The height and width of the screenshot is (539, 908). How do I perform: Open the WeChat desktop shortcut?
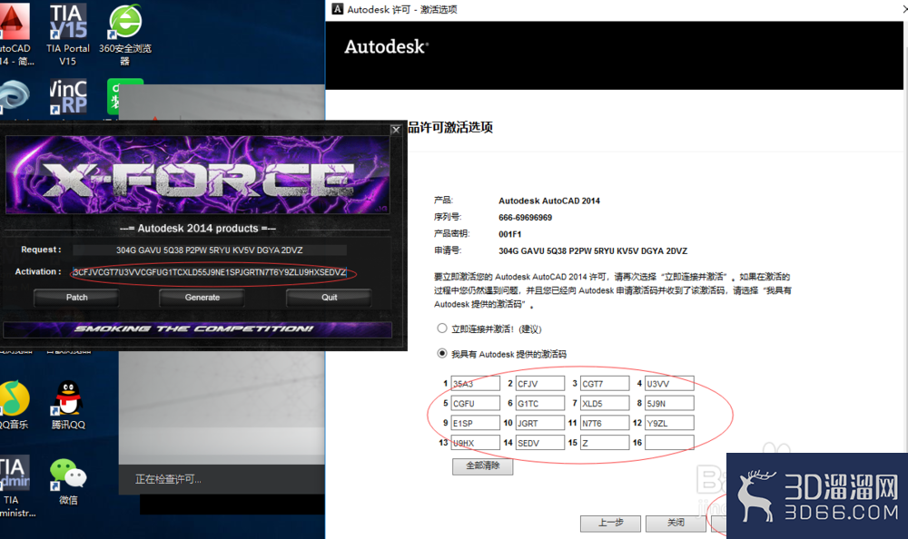pyautogui.click(x=68, y=481)
